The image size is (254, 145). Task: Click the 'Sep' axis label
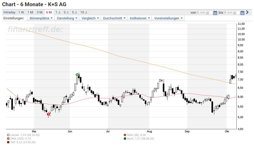(x=187, y=131)
